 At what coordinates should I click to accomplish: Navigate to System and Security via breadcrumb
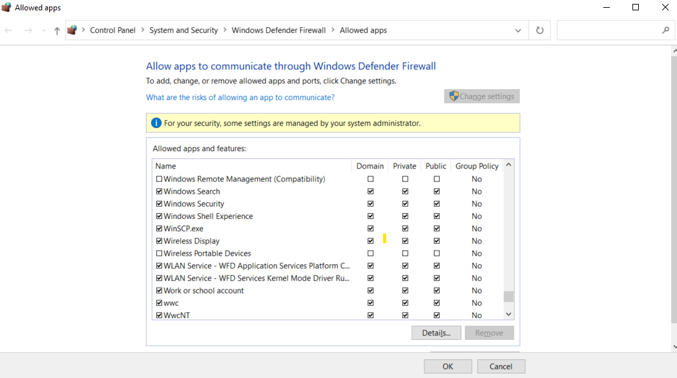(184, 30)
